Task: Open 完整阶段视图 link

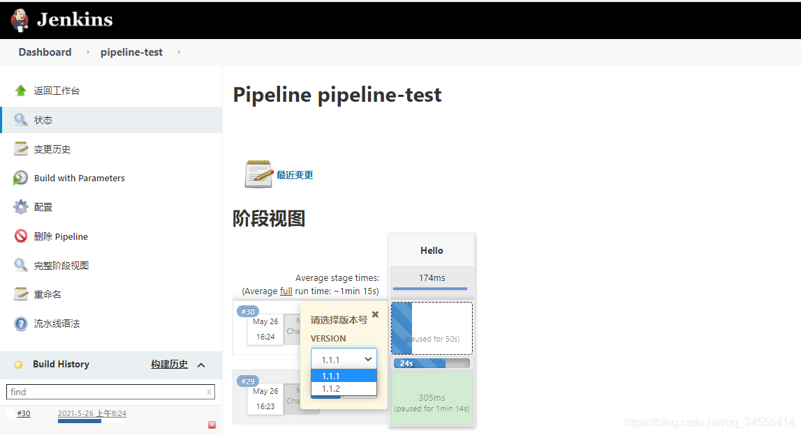Action: pyautogui.click(x=61, y=266)
